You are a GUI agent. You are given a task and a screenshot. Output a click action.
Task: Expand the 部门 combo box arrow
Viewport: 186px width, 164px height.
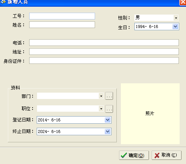pos(101,96)
